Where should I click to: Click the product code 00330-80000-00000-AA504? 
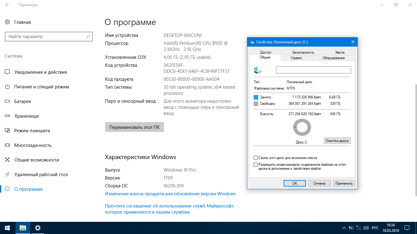[192, 79]
